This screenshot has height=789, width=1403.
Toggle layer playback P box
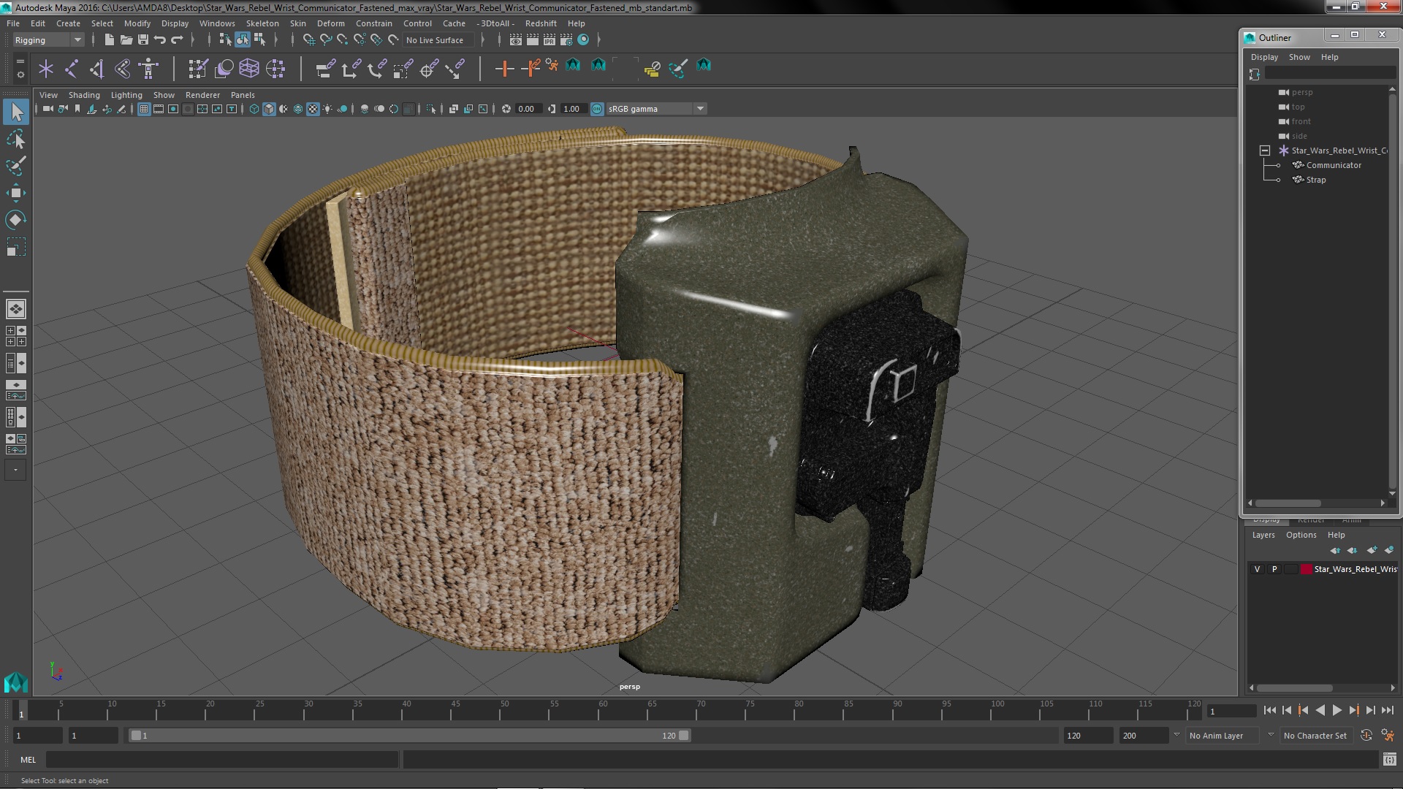1274,569
